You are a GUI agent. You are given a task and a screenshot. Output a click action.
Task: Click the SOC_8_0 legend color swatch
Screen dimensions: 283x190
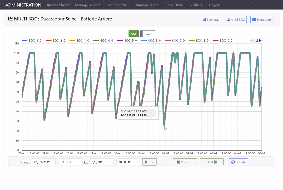tap(192, 41)
